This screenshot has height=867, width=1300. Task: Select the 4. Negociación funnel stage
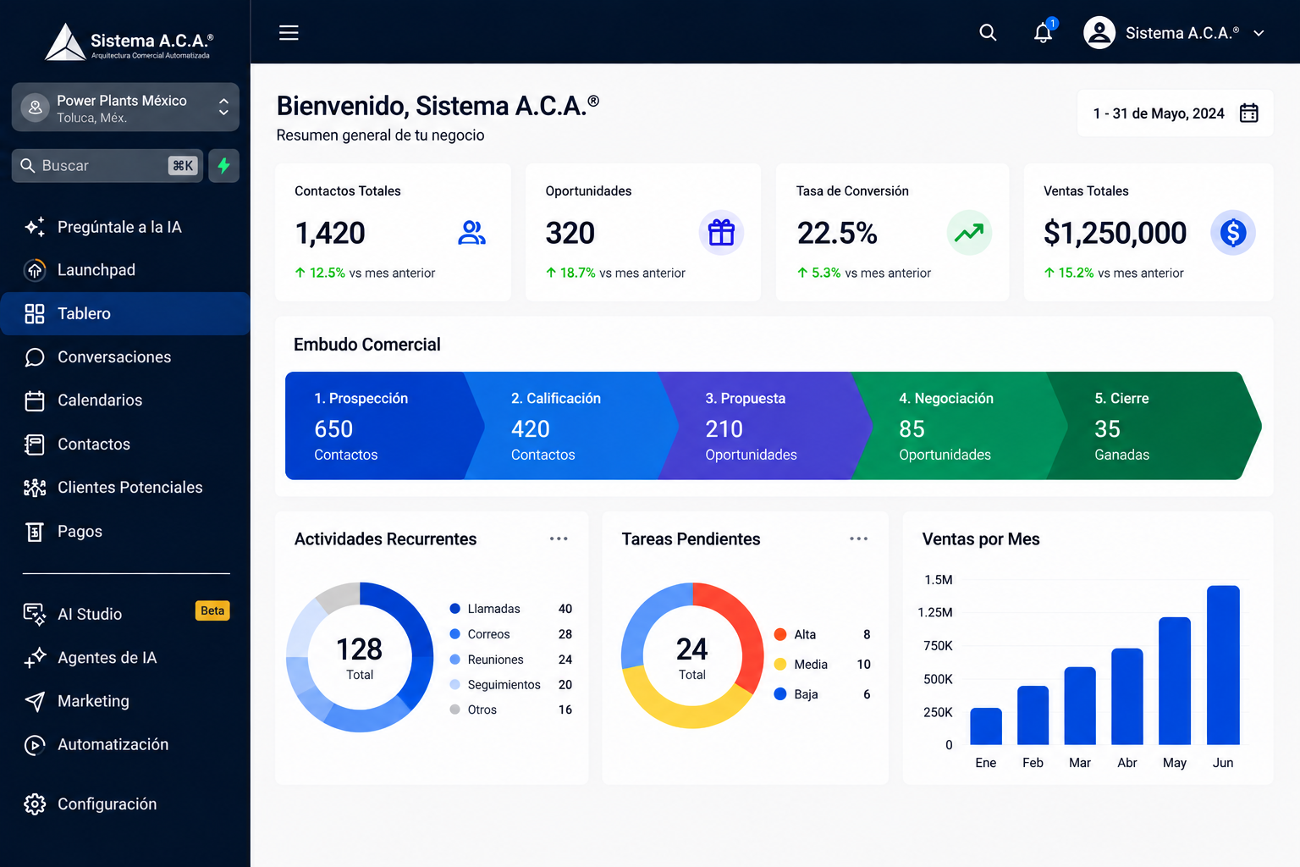960,426
